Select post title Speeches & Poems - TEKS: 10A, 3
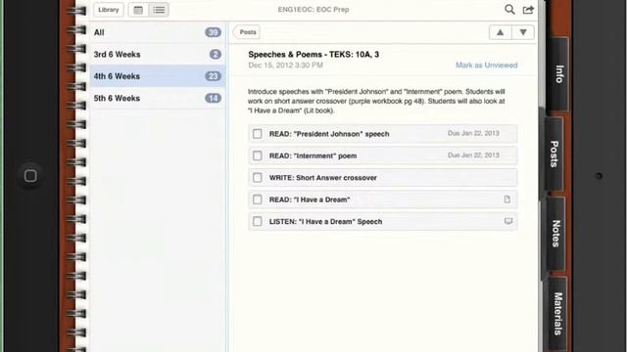The height and width of the screenshot is (352, 627). (313, 55)
